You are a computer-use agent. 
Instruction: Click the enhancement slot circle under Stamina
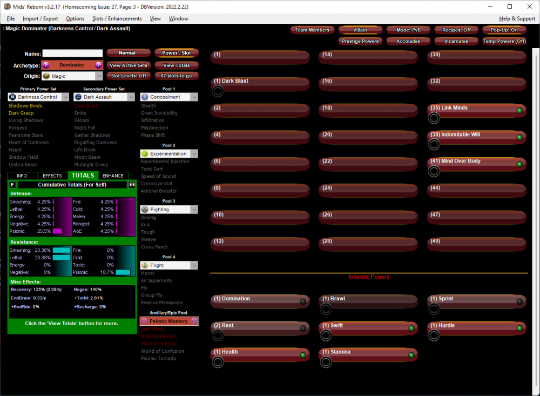coord(326,362)
